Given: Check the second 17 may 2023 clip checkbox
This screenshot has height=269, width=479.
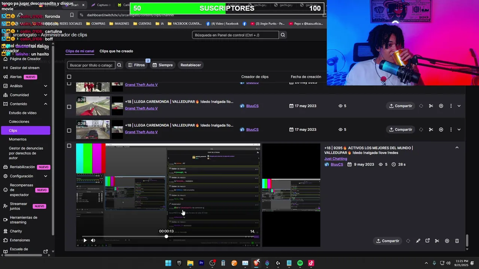Looking at the screenshot, I should click(69, 130).
